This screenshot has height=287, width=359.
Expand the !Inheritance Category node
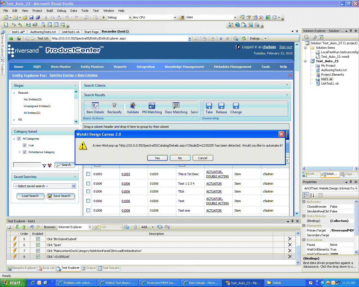20,152
